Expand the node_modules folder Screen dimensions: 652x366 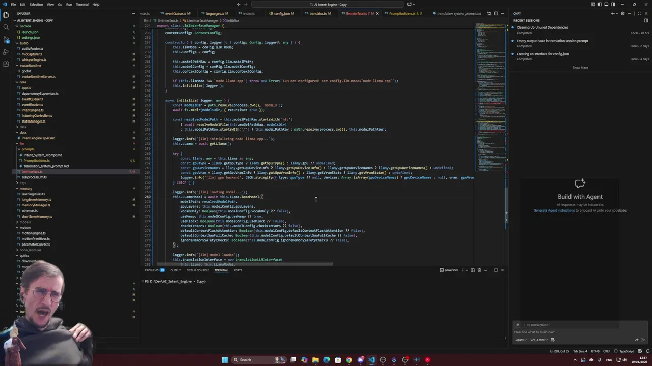[x=30, y=250]
